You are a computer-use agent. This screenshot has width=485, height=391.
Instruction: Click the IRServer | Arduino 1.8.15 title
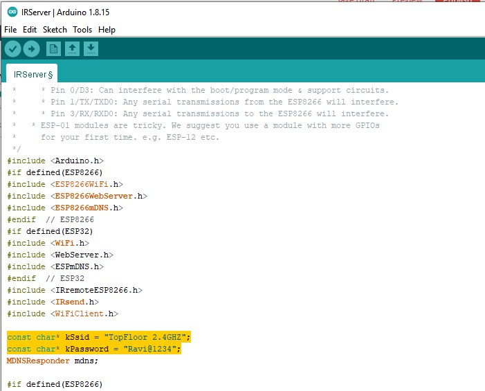pyautogui.click(x=65, y=12)
